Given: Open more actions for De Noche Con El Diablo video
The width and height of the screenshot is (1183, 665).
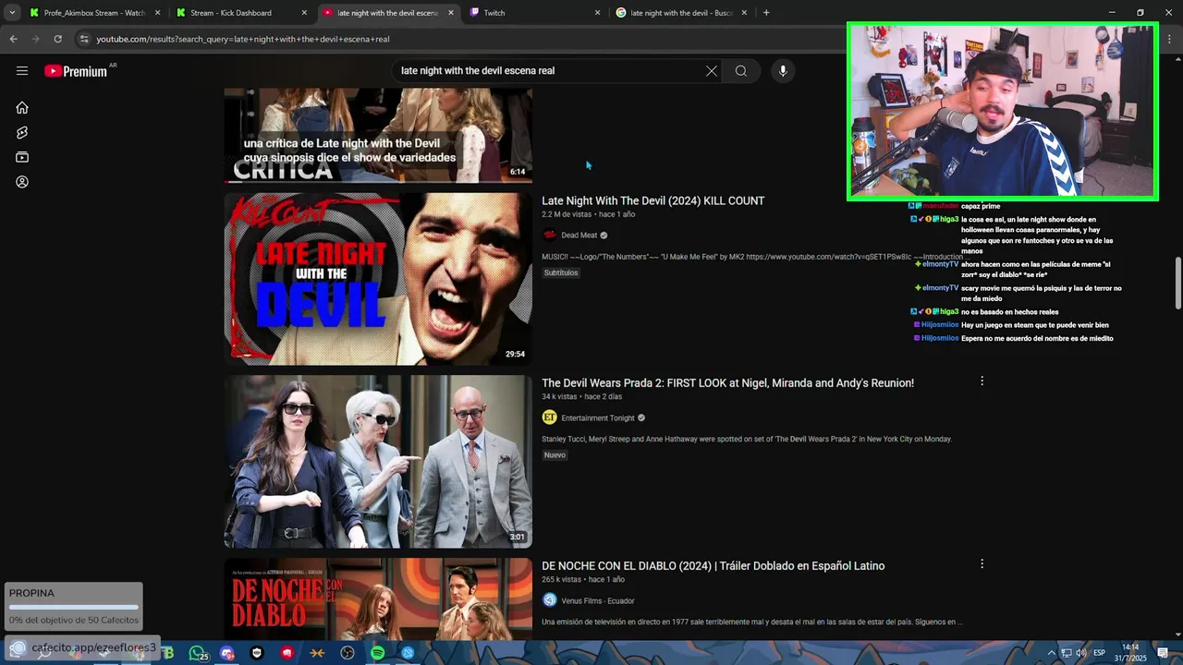Looking at the screenshot, I should (x=982, y=563).
